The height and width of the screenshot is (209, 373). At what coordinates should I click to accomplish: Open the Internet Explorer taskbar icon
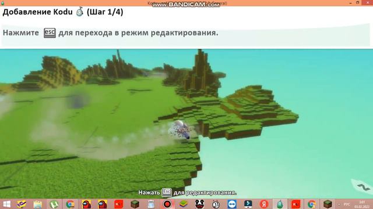[x=22, y=204]
